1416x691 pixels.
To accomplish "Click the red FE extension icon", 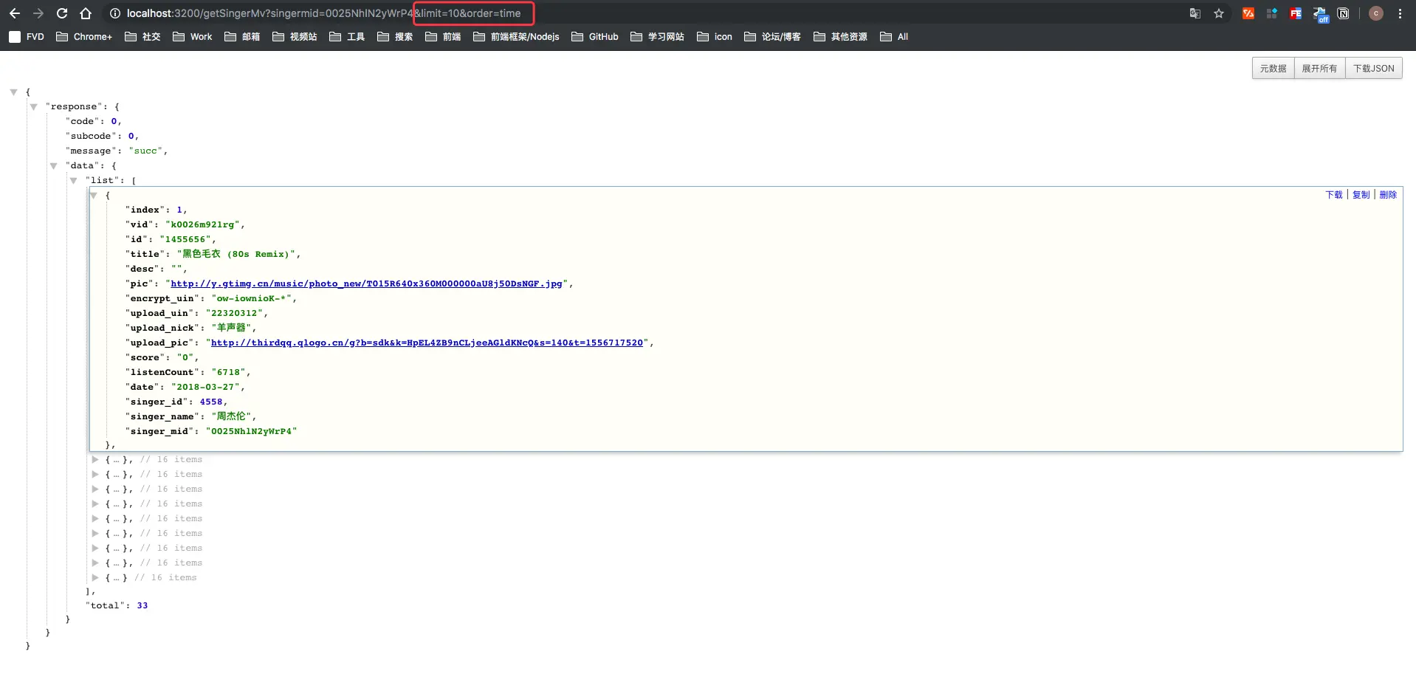I will click(1296, 13).
